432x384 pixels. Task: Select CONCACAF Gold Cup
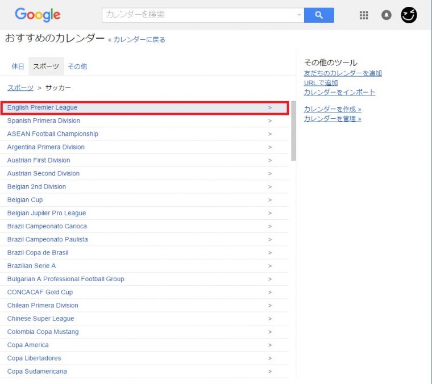point(144,293)
